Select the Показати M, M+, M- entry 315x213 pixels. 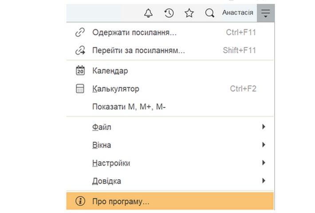point(129,106)
